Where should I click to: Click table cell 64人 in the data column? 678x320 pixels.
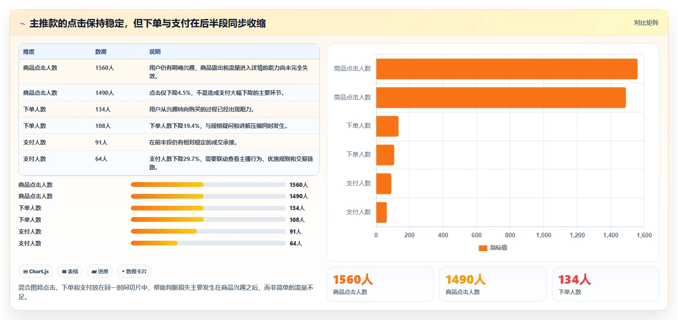click(x=101, y=159)
